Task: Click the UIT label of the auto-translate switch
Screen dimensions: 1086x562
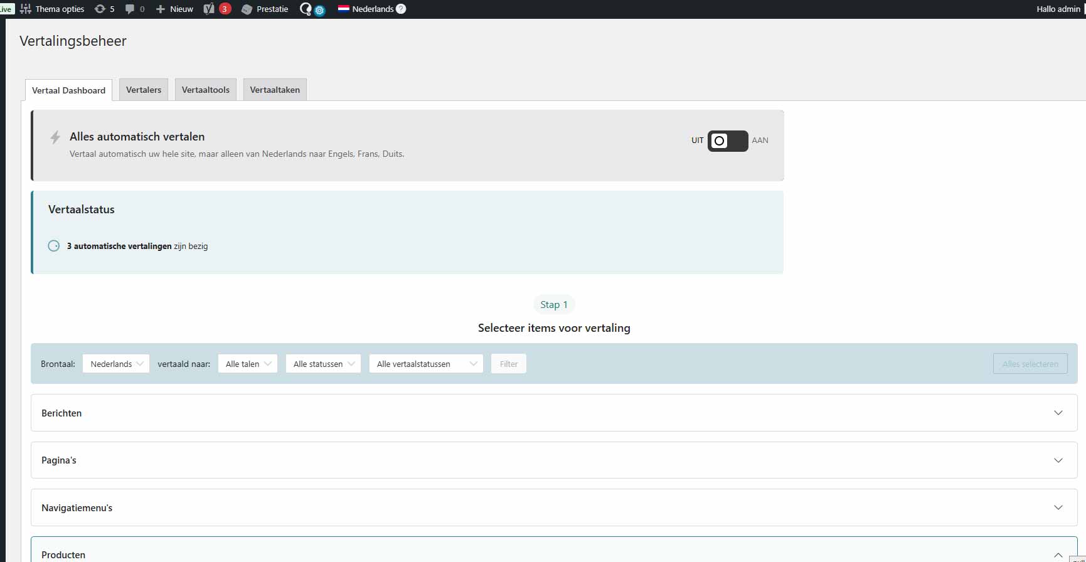Action: pyautogui.click(x=698, y=140)
